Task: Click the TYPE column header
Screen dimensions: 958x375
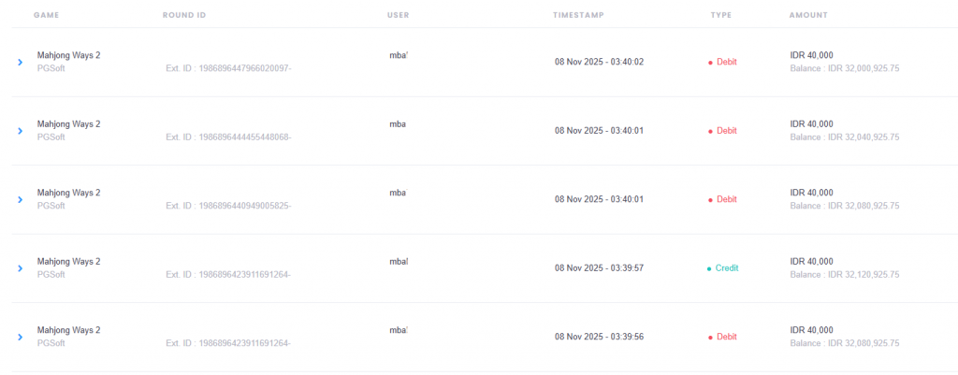Action: click(x=720, y=15)
